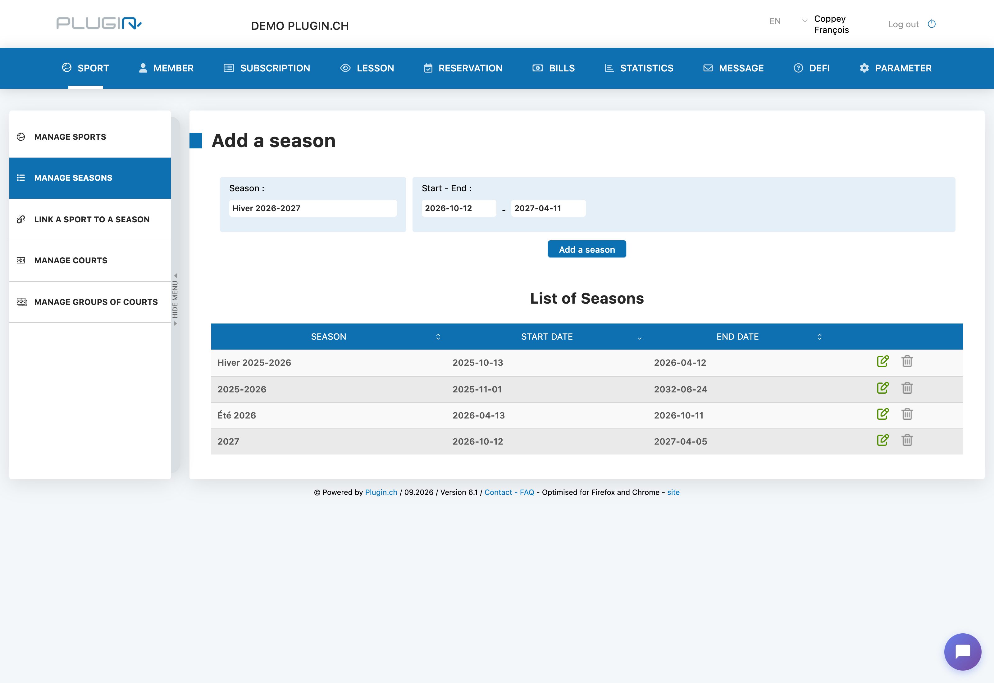Open the Statistics menu tab
The width and height of the screenshot is (994, 683).
639,68
